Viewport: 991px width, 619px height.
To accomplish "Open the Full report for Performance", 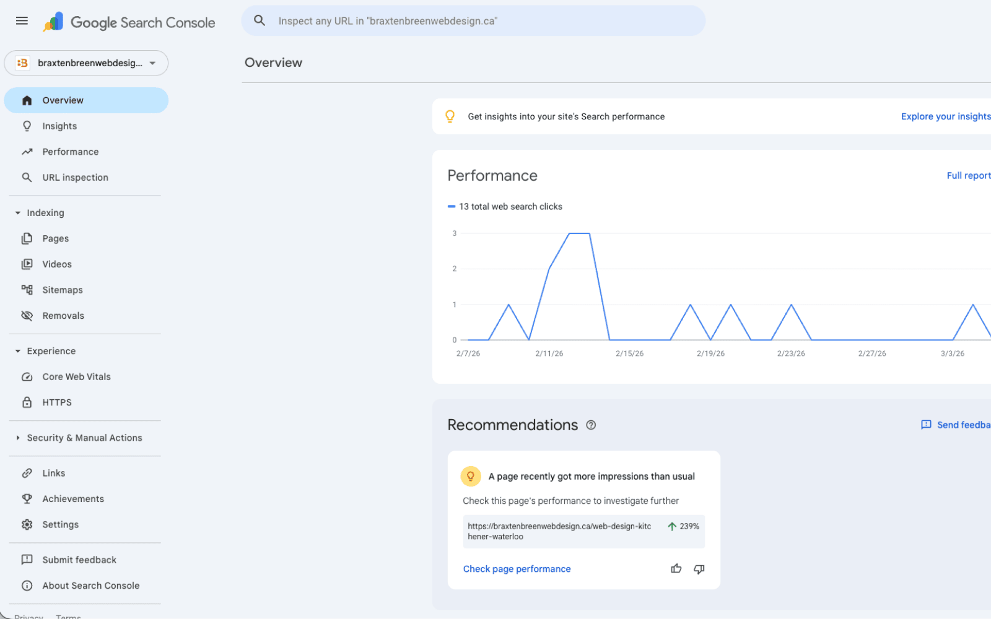I will pyautogui.click(x=968, y=175).
